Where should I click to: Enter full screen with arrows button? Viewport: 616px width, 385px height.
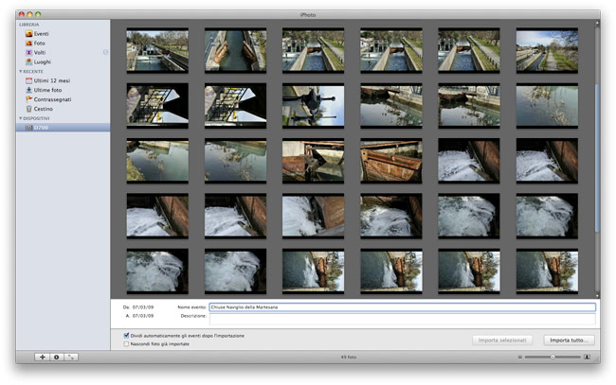[x=71, y=357]
